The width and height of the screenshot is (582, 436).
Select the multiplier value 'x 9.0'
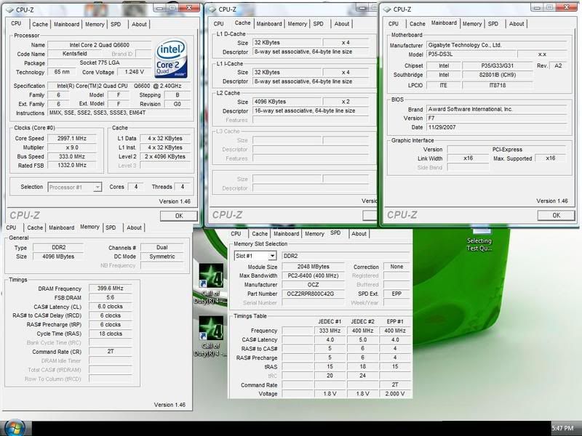[x=72, y=148]
